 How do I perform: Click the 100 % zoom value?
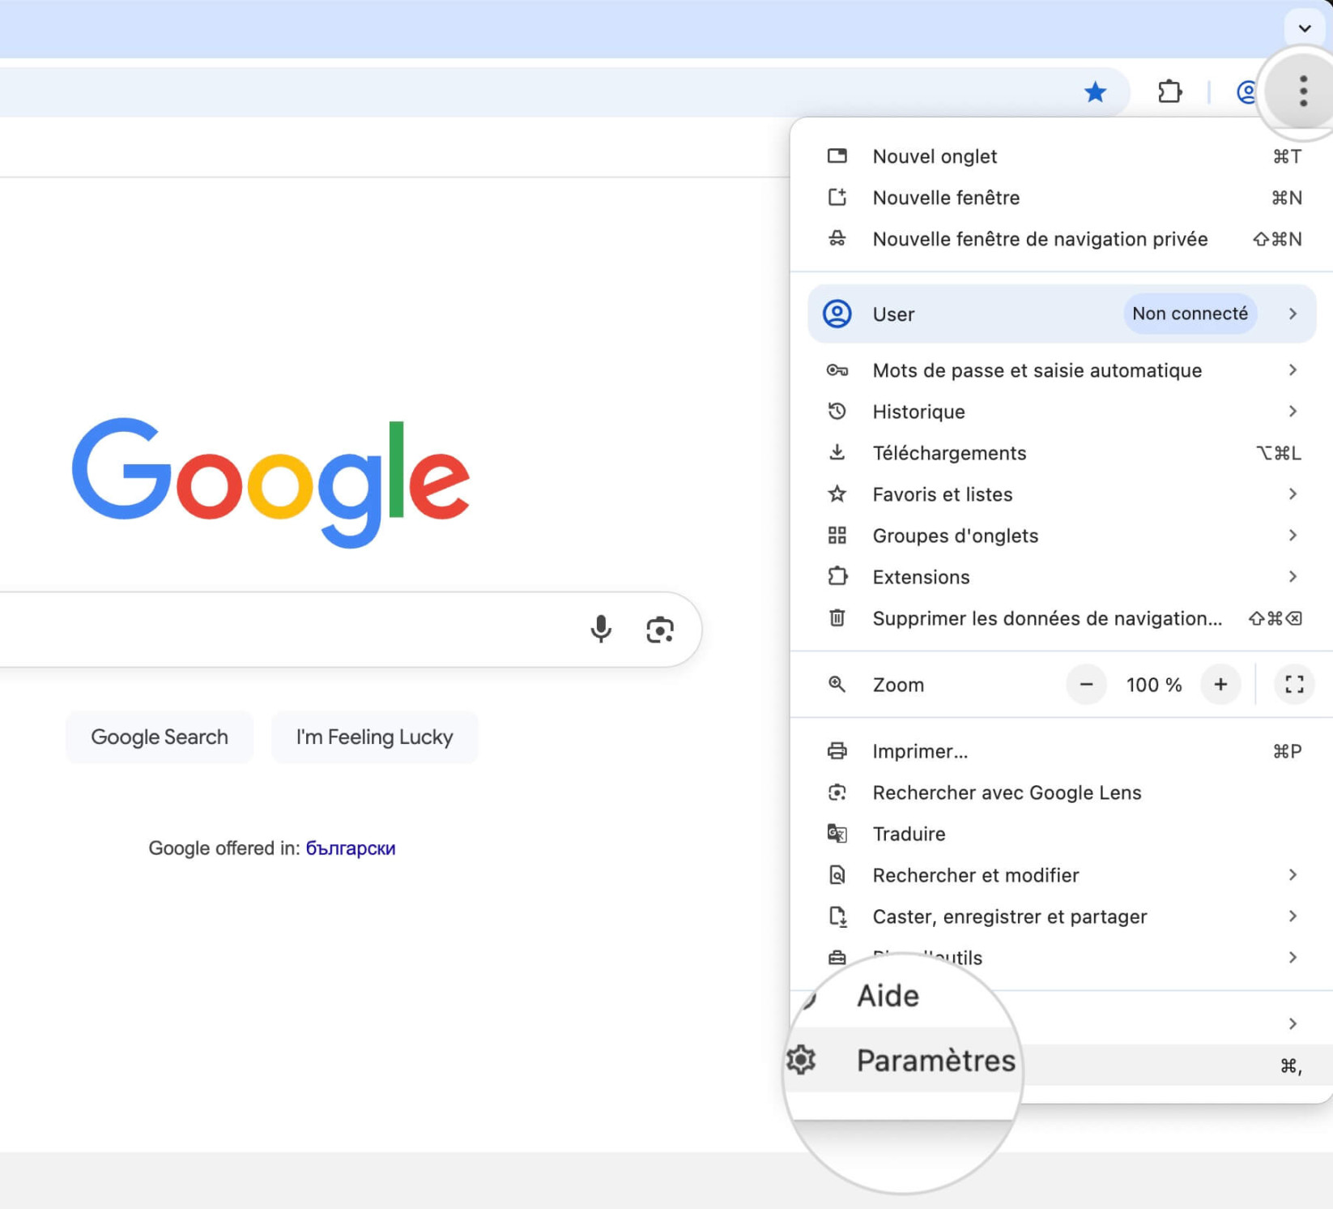tap(1153, 685)
